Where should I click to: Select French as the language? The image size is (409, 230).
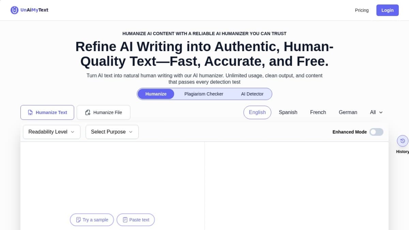click(318, 112)
